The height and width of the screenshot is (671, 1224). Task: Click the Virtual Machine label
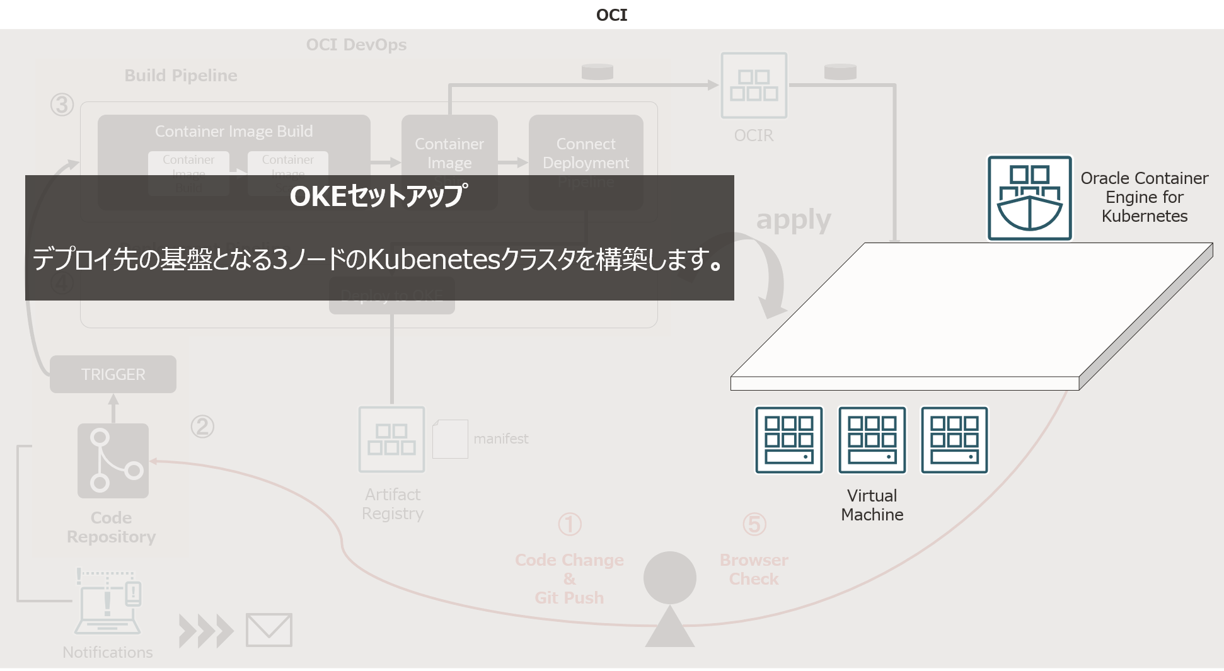pos(872,505)
